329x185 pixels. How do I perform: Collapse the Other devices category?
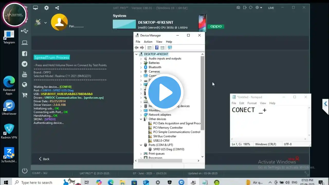point(141,119)
